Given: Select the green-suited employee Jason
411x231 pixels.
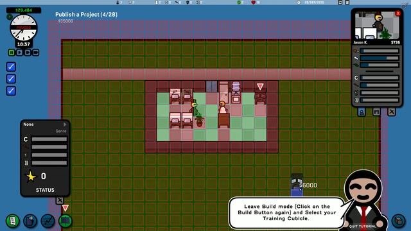Looking at the screenshot, I should 195,107.
